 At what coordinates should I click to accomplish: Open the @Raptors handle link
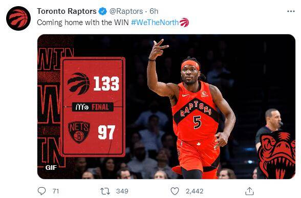click(x=126, y=11)
